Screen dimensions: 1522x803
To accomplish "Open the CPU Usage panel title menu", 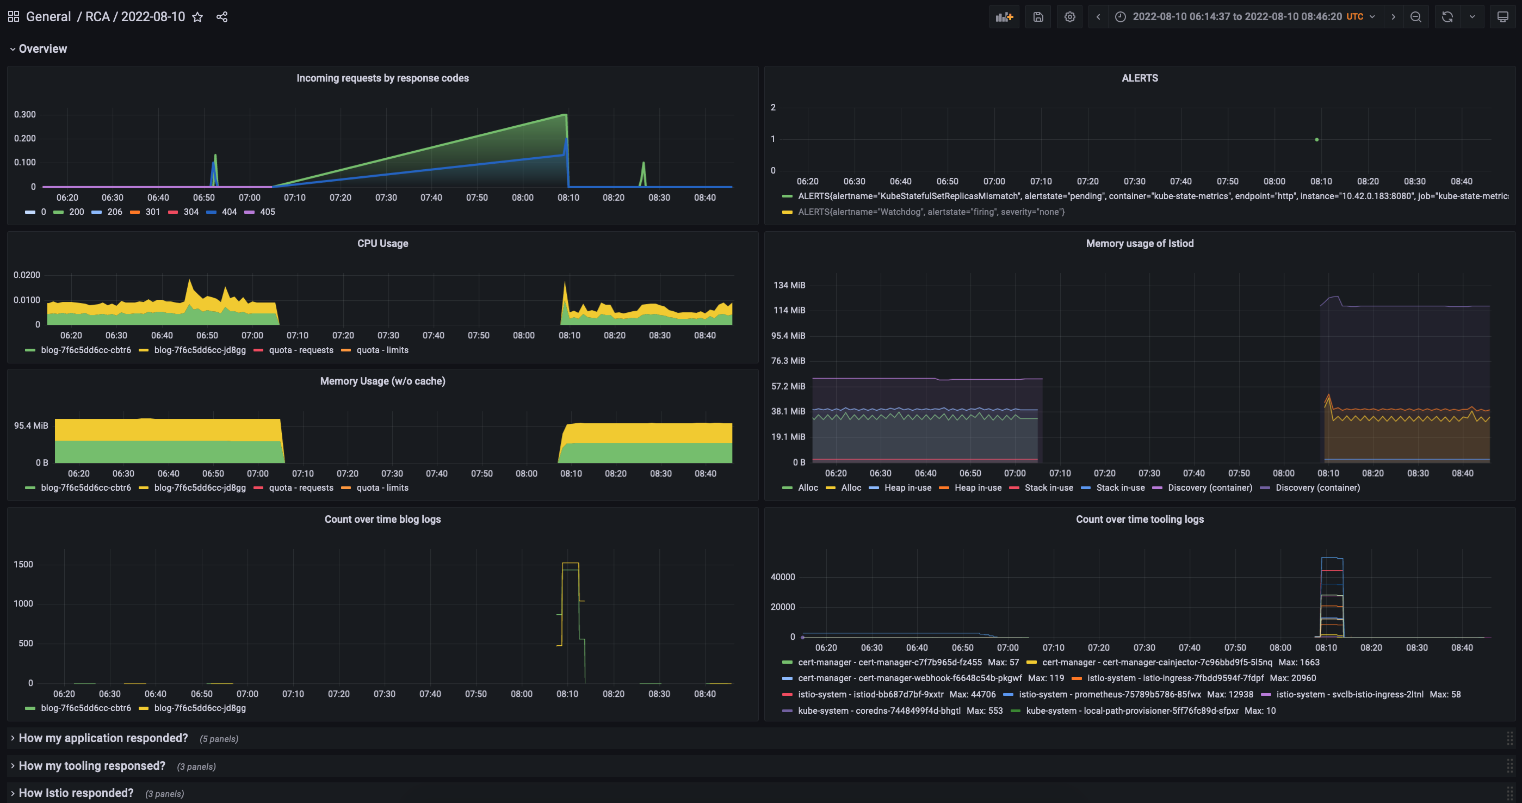I will 382,243.
